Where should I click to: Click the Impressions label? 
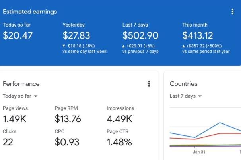[x=120, y=108]
